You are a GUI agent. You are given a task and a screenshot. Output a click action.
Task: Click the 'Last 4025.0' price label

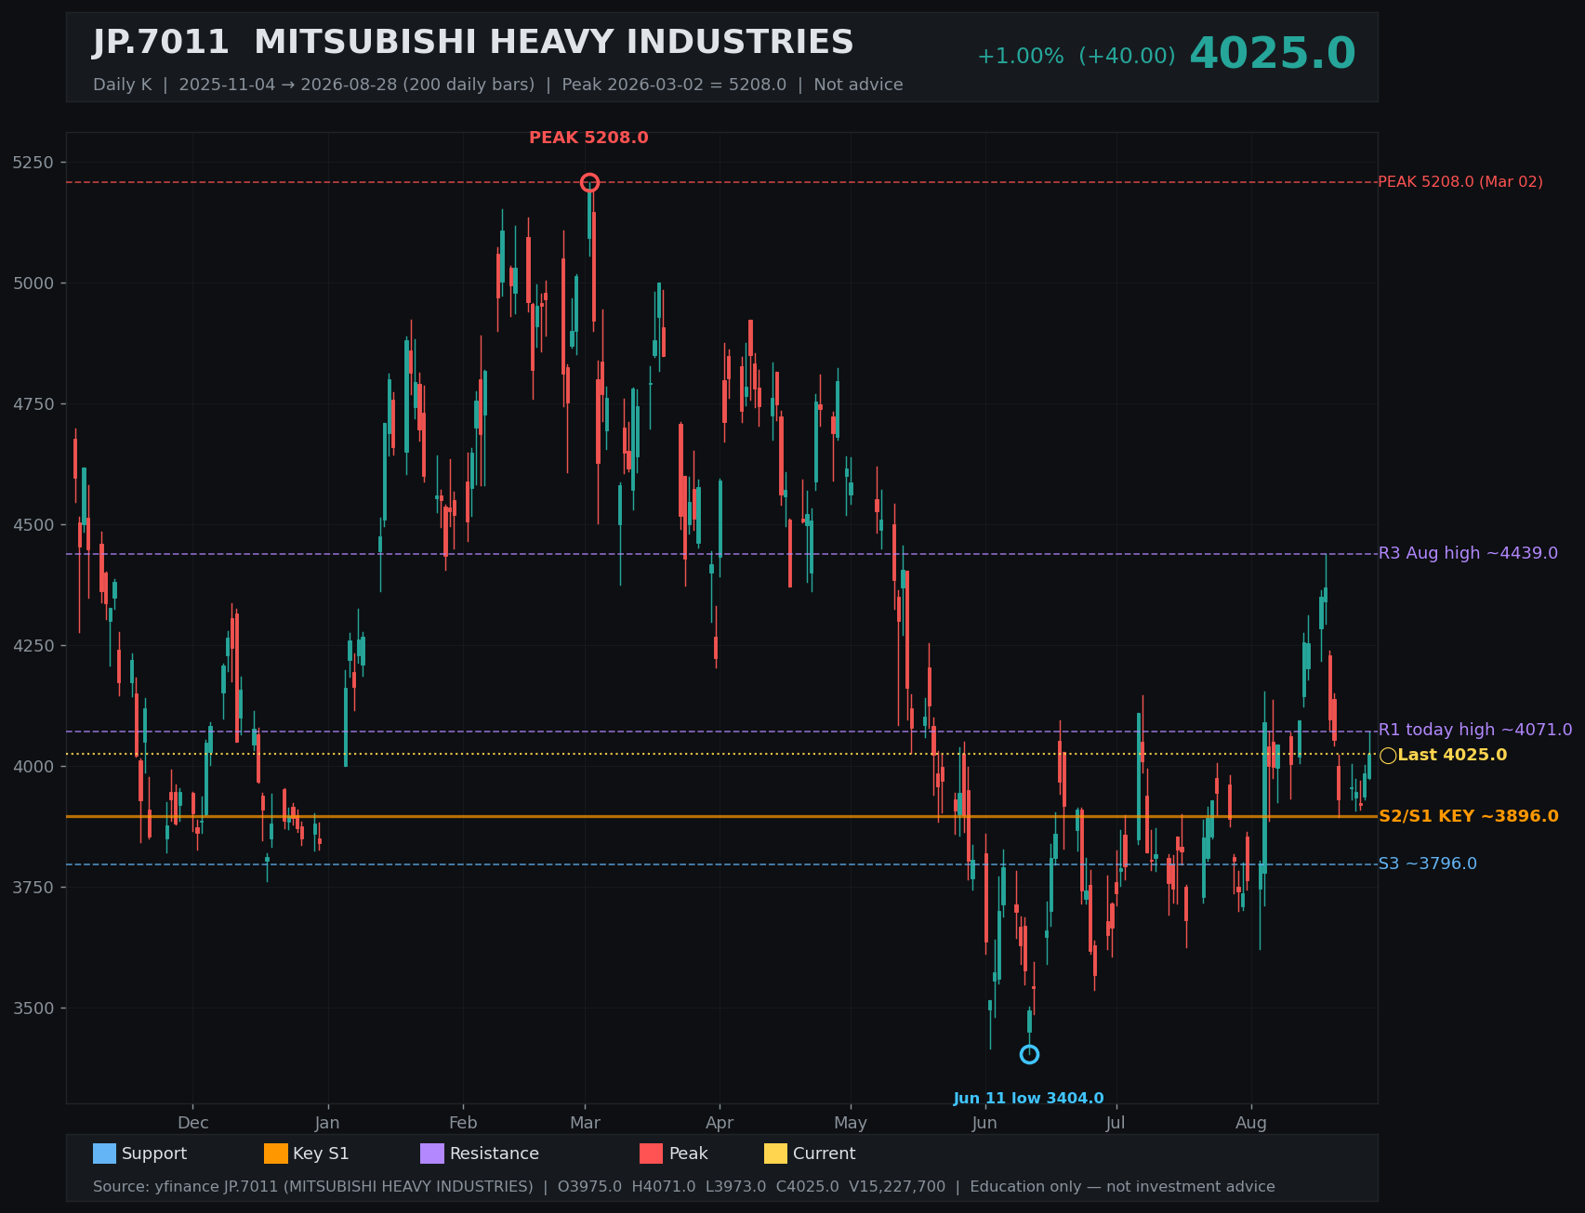pyautogui.click(x=1452, y=755)
